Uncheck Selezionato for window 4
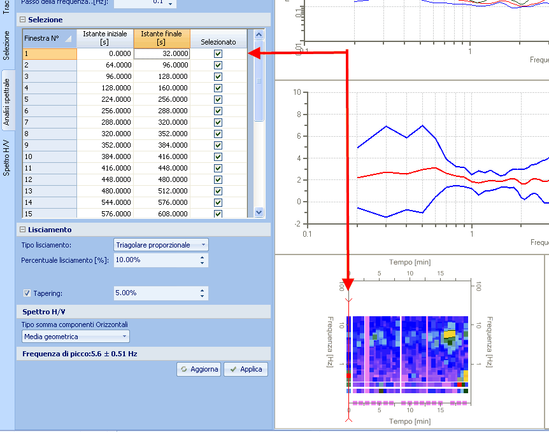The width and height of the screenshot is (549, 432). coord(218,88)
